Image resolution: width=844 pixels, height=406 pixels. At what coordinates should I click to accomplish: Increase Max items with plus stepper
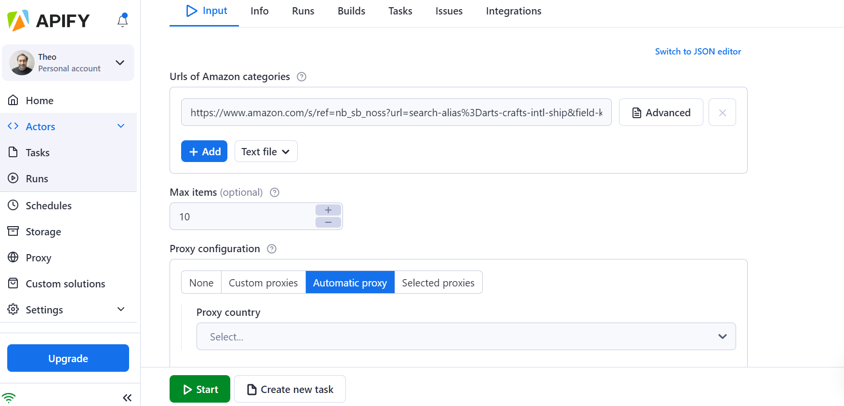coord(328,210)
